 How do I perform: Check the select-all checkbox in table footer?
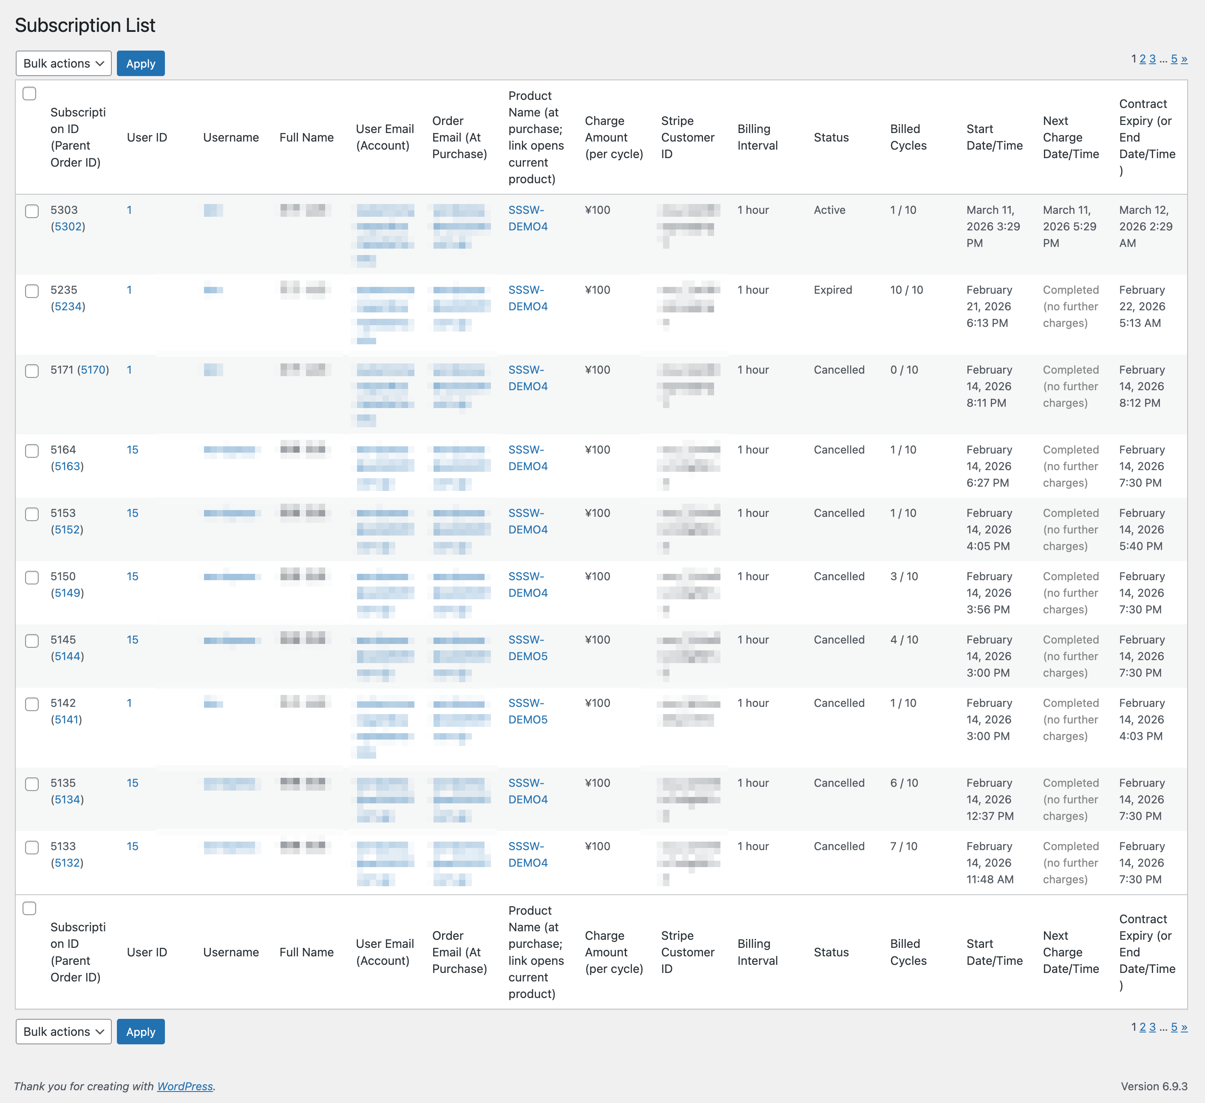(29, 908)
